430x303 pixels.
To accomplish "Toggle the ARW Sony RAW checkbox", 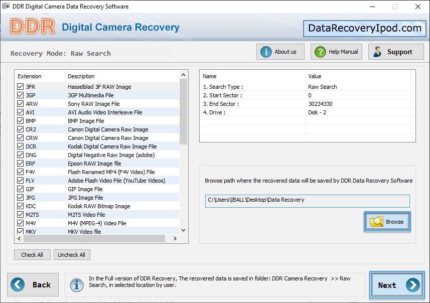I will [20, 104].
